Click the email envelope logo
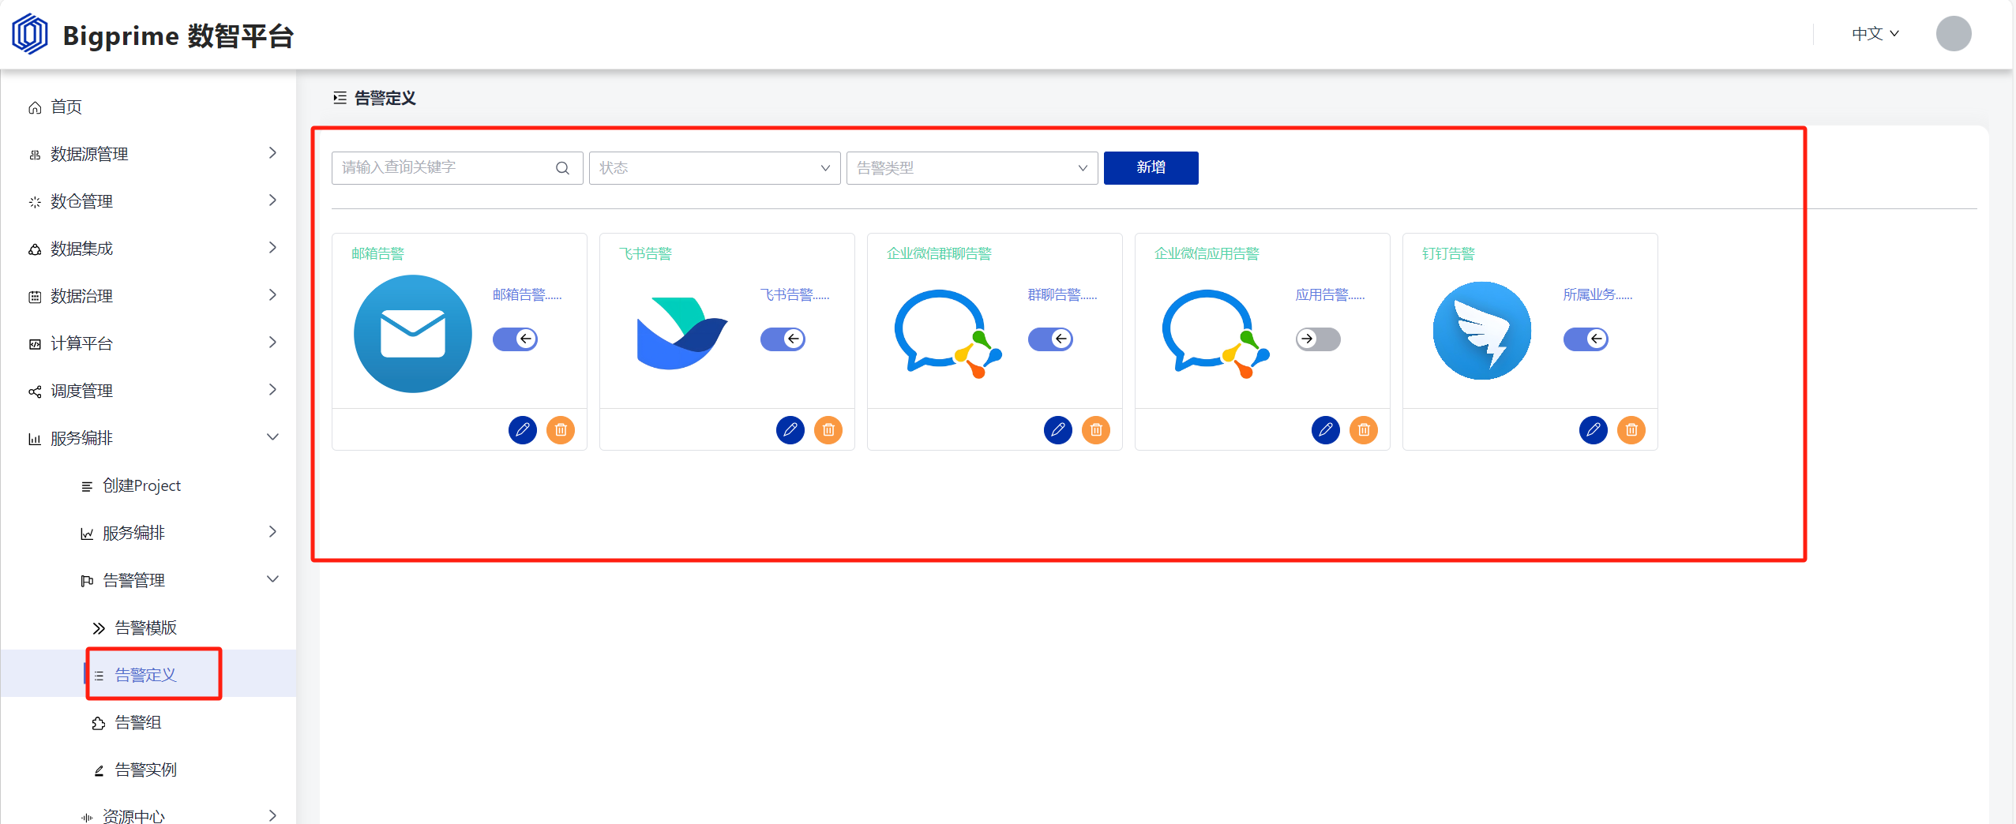 pos(412,333)
